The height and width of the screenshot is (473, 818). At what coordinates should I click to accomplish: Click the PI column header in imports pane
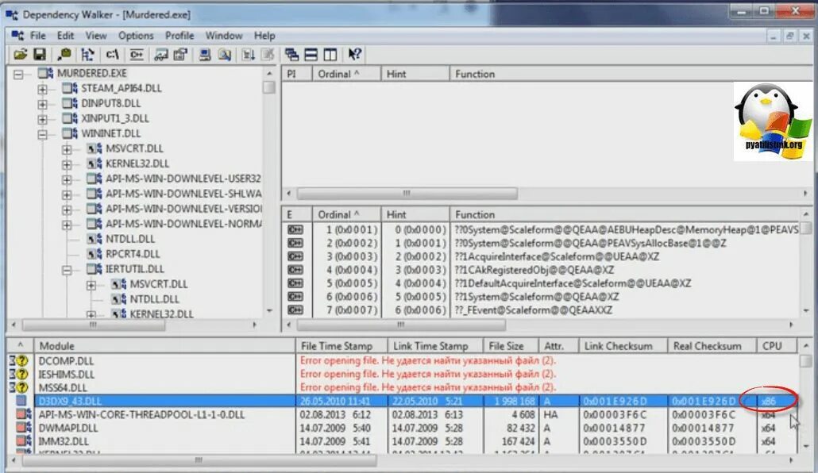(x=297, y=74)
